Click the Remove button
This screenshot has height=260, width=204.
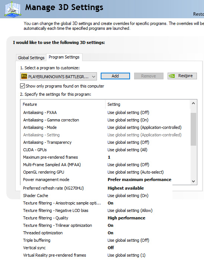click(149, 76)
